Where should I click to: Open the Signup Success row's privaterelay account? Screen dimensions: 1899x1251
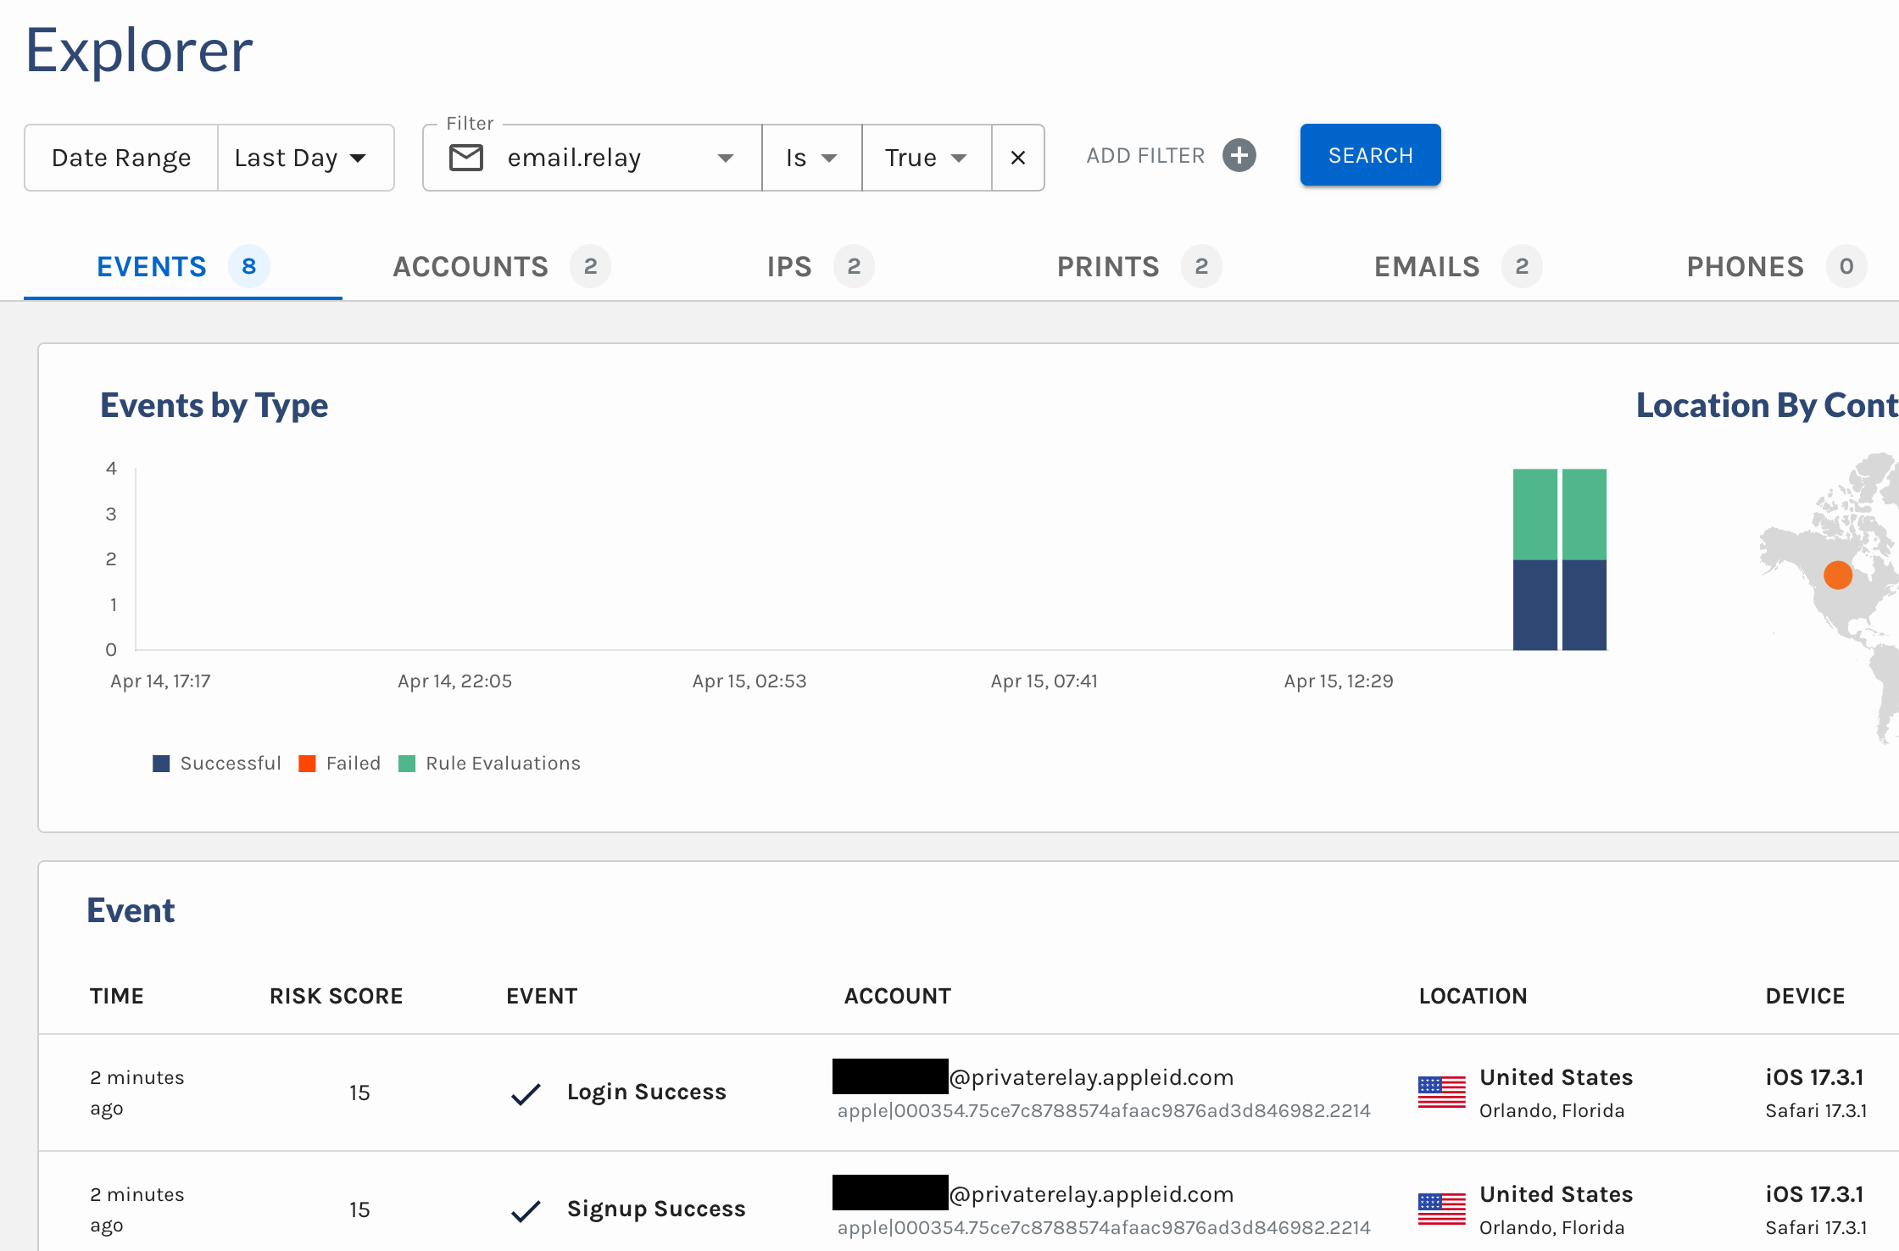[1033, 1194]
